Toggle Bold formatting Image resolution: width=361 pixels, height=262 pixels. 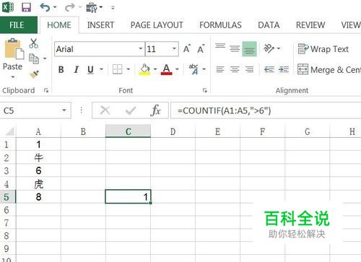[x=61, y=70]
